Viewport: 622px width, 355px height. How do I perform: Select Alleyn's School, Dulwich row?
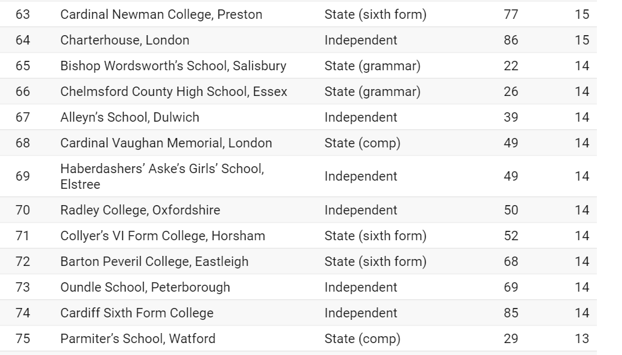pyautogui.click(x=298, y=117)
